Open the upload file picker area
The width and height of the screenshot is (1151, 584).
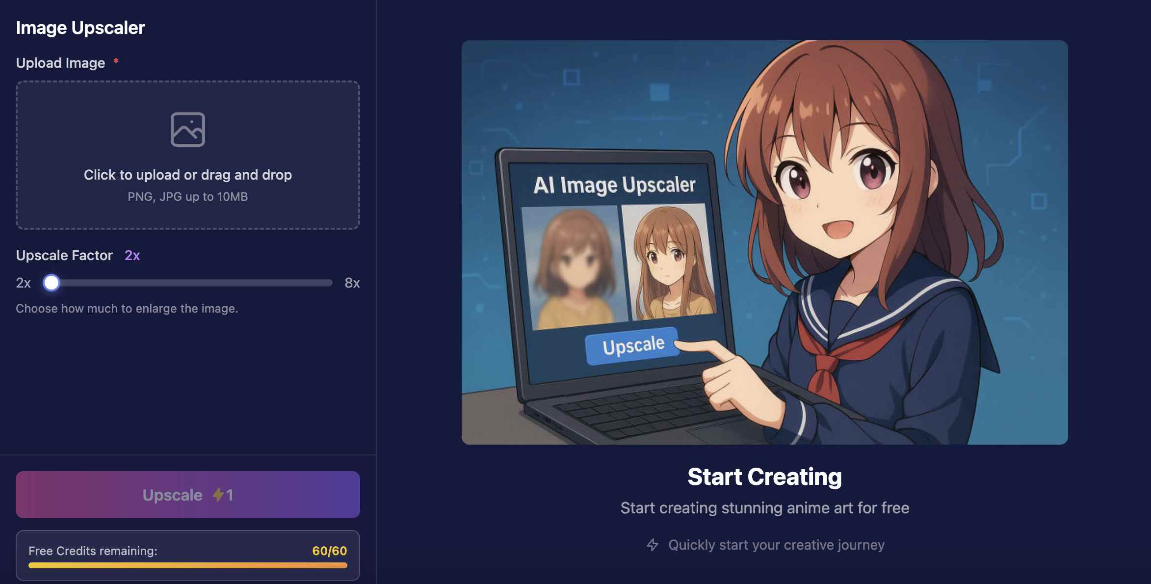click(x=188, y=155)
